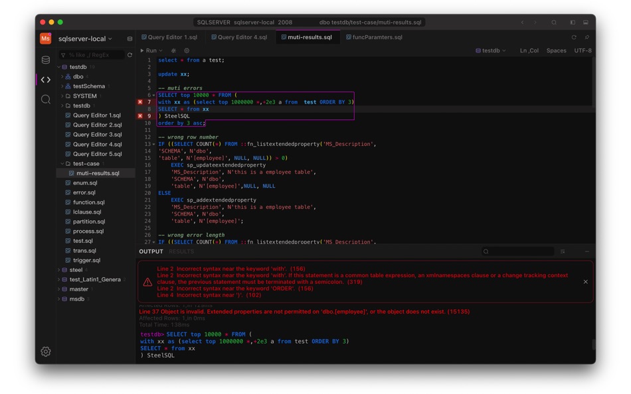Expand the dbo schema node
The height and width of the screenshot is (394, 631).
[62, 76]
